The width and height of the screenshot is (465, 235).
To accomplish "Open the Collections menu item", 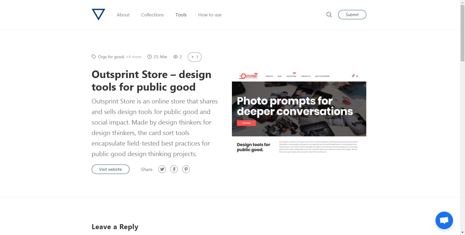I will pyautogui.click(x=152, y=15).
